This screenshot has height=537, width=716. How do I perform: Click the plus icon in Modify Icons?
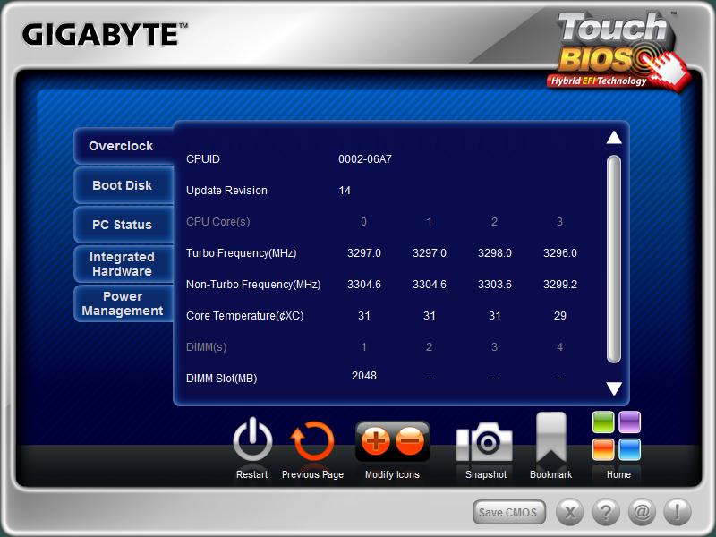[x=375, y=441]
